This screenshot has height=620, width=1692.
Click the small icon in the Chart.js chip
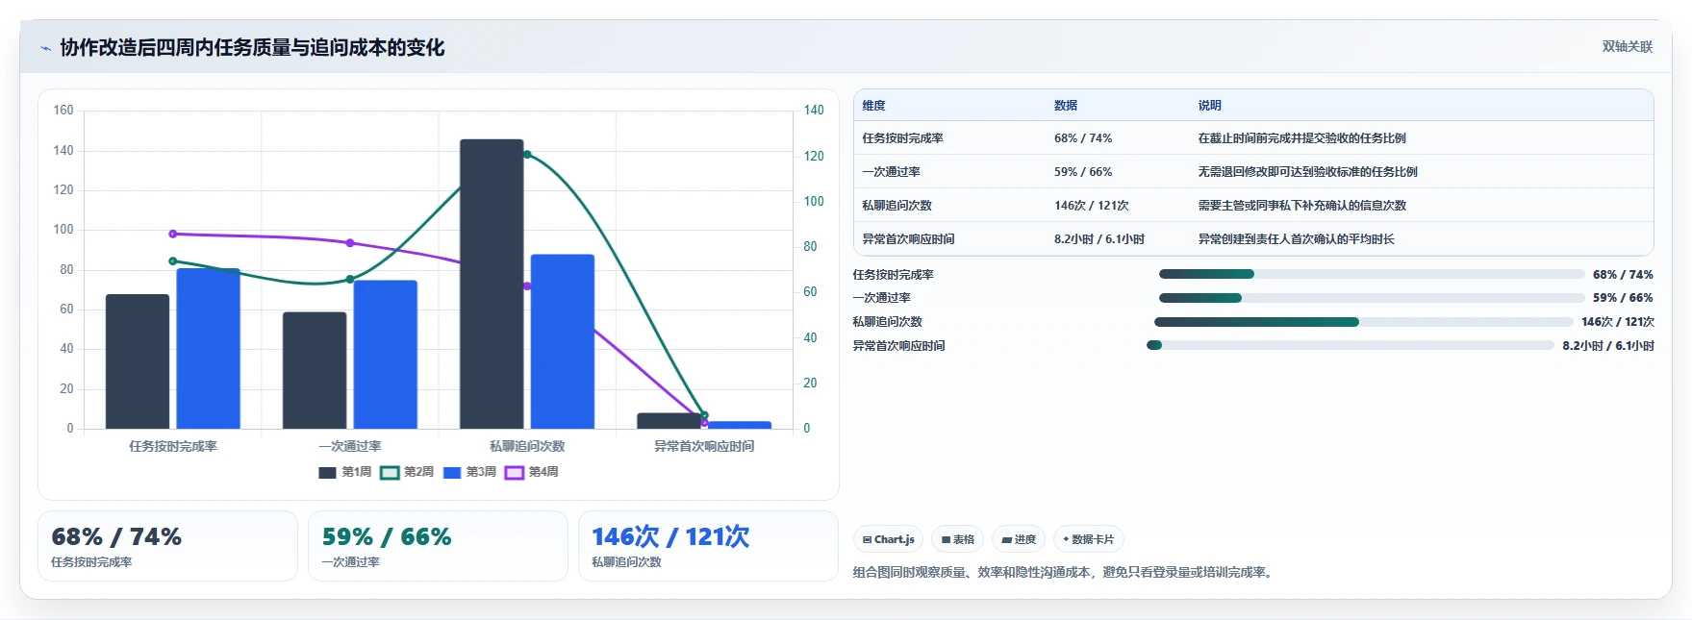pyautogui.click(x=867, y=540)
